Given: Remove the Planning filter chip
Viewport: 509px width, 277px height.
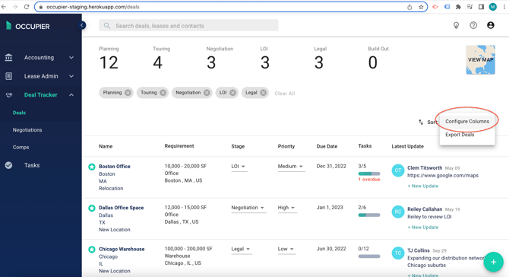Looking at the screenshot, I should 128,93.
